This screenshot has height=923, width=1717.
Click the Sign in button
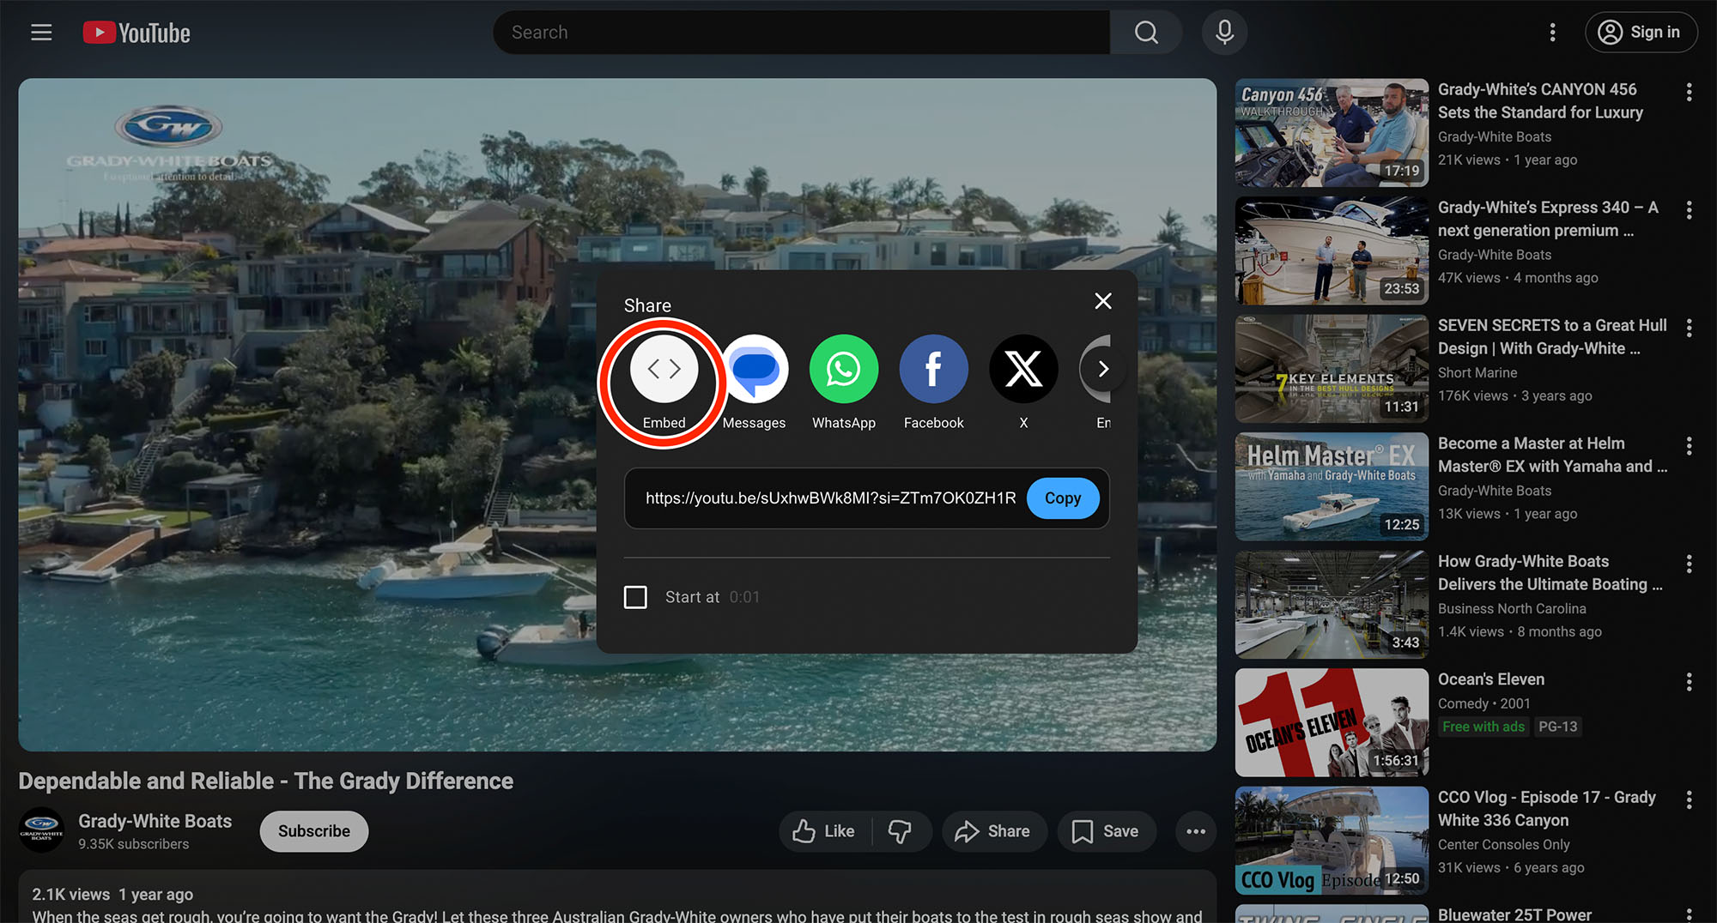pos(1641,33)
